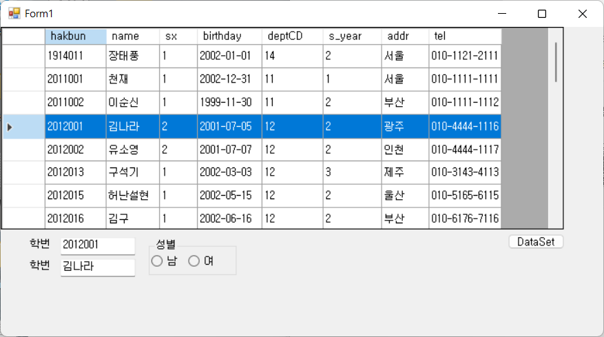Click the tel cell 010-3143-4113

[465, 172]
